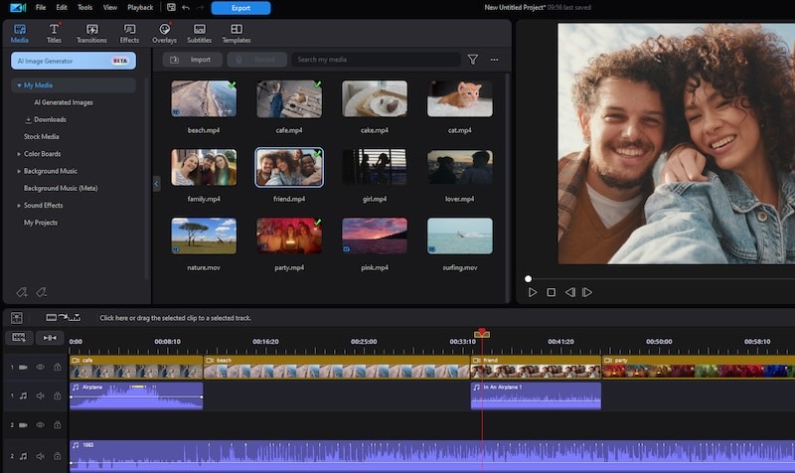
Task: Select the cake.mp4 thumbnail
Action: pyautogui.click(x=375, y=98)
